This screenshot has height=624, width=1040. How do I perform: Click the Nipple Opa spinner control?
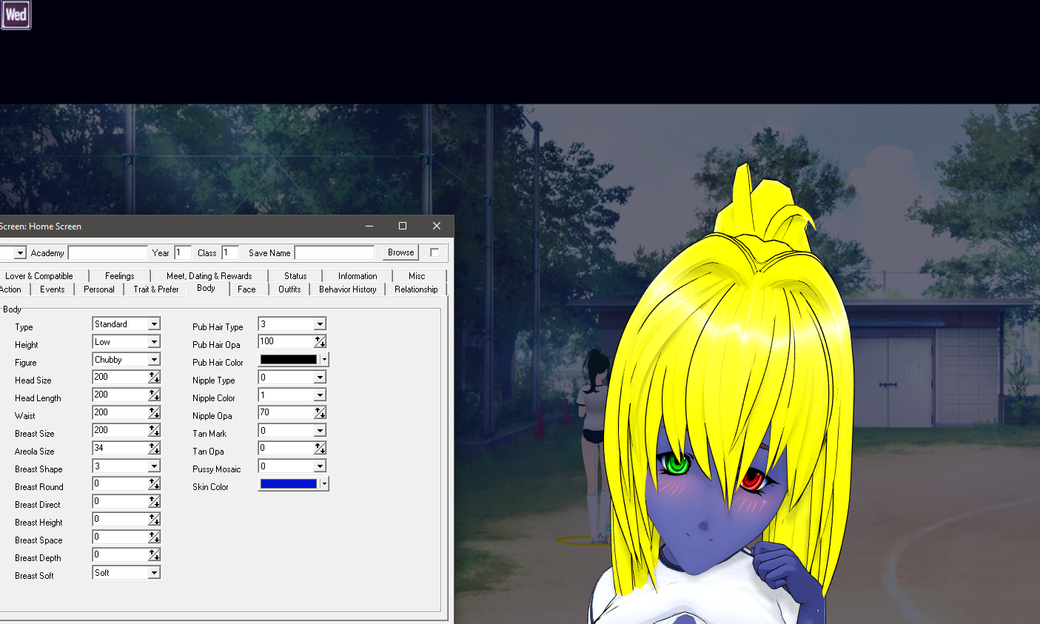click(320, 413)
